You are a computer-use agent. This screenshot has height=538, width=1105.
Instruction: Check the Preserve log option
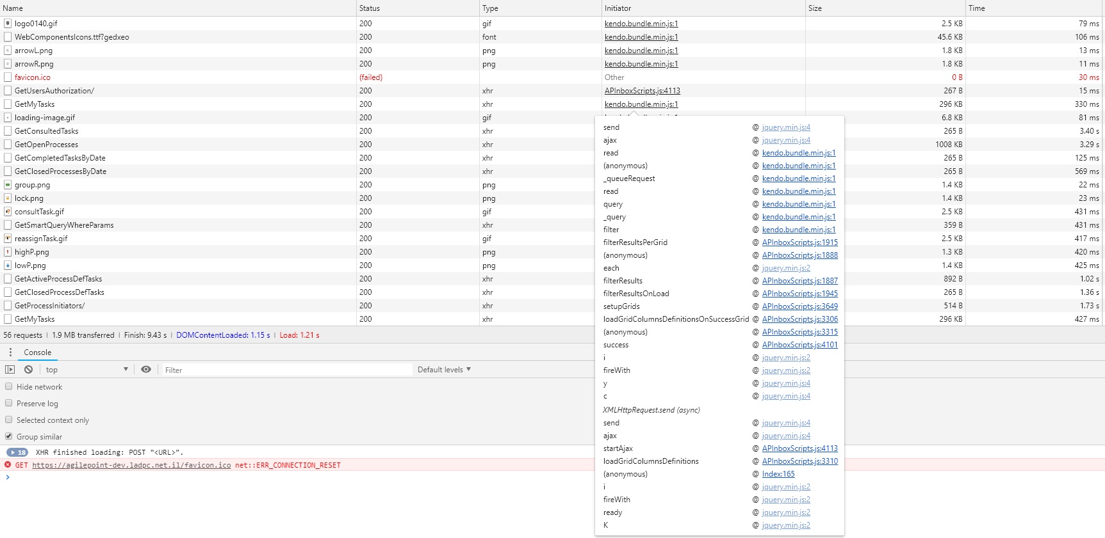point(9,404)
